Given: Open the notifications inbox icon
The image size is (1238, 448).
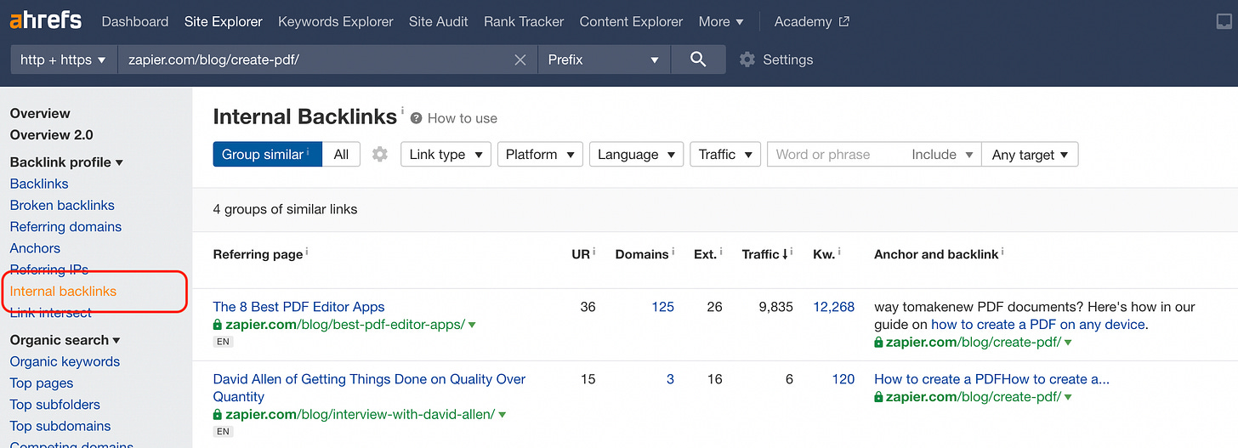Looking at the screenshot, I should pos(1224,22).
